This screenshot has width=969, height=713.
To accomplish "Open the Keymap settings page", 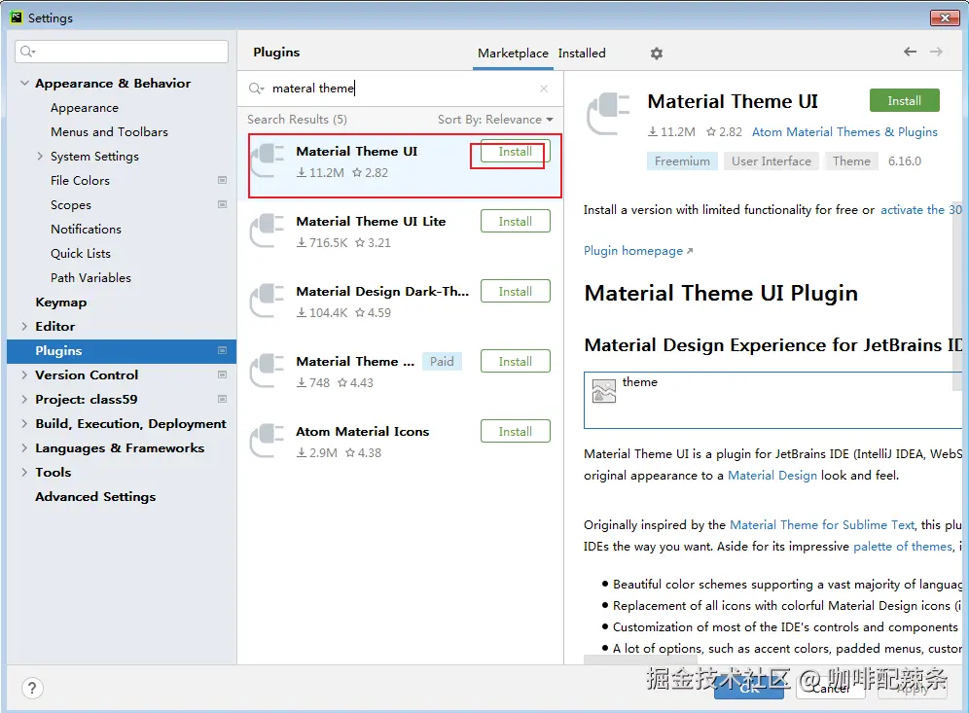I will 60,303.
